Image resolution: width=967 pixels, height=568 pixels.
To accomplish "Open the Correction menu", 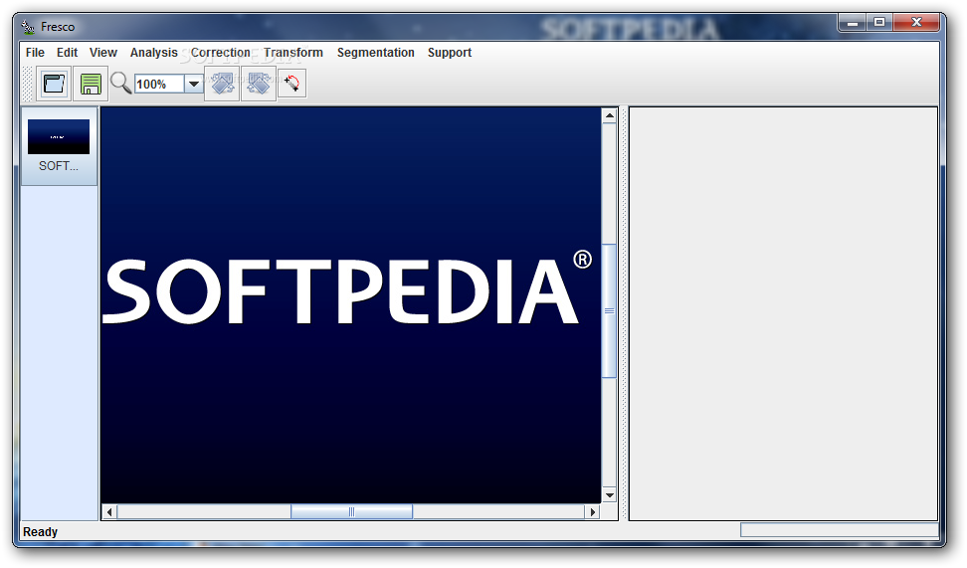I will 220,53.
